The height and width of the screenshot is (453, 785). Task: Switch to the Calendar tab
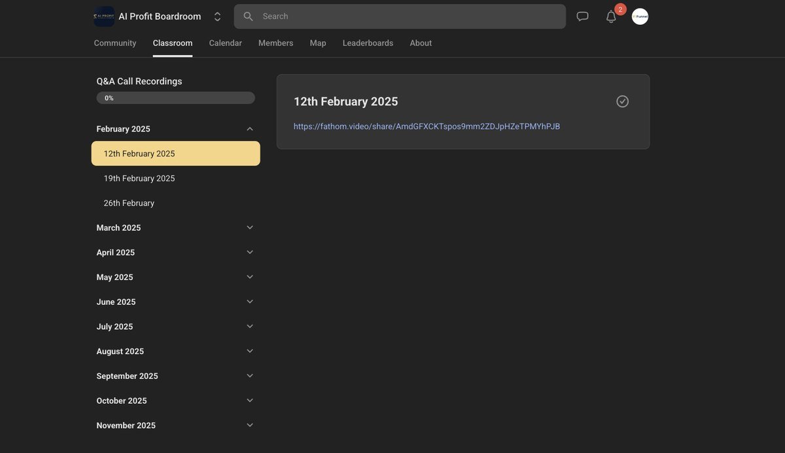tap(226, 43)
